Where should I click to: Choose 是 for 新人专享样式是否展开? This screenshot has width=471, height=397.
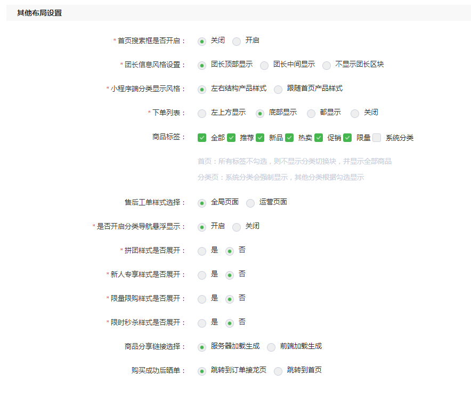point(202,275)
